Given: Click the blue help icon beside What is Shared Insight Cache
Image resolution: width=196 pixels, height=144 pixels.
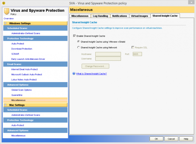Looking at the screenshot, I should pyautogui.click(x=74, y=73).
